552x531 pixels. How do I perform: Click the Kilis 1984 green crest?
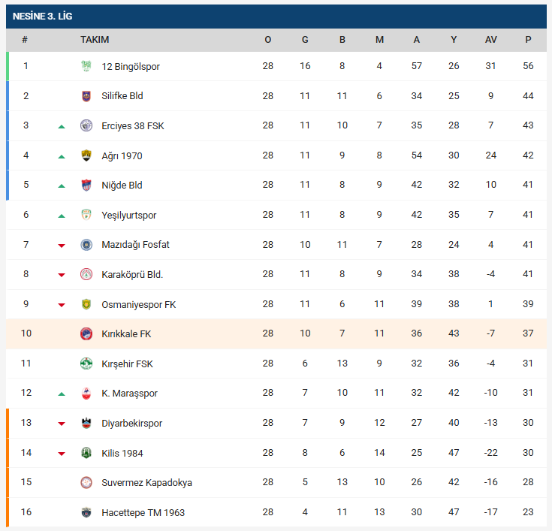tap(86, 453)
